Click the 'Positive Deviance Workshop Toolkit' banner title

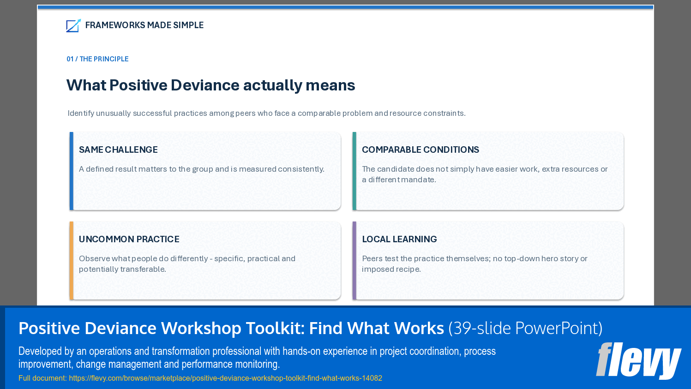tap(231, 328)
